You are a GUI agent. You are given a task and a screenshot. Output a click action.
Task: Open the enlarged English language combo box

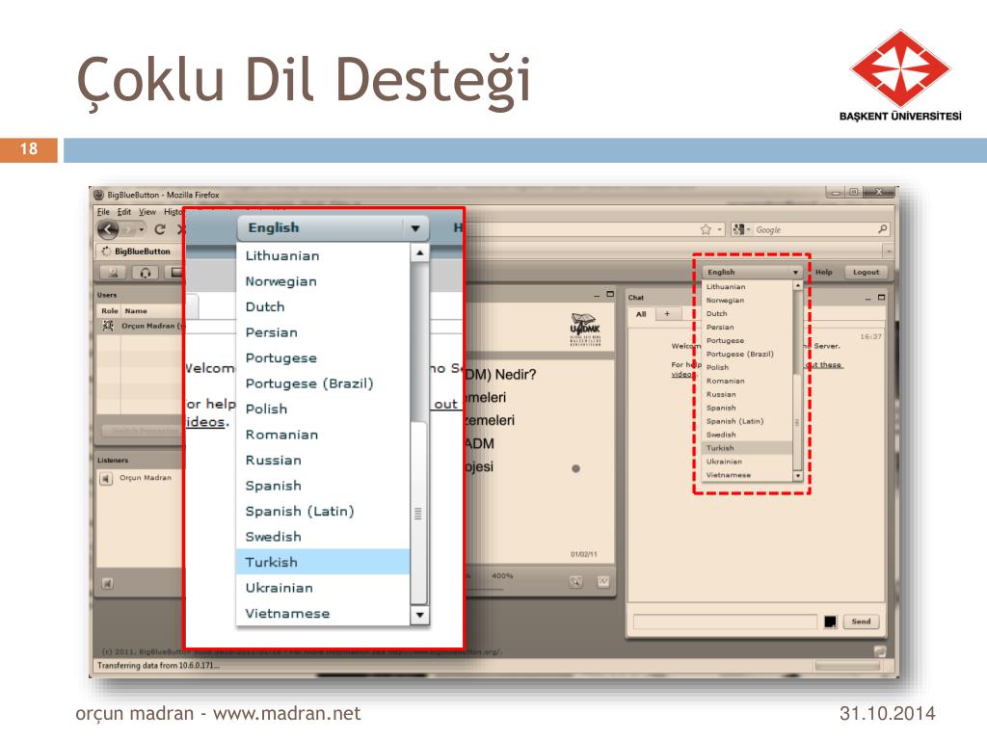(333, 227)
